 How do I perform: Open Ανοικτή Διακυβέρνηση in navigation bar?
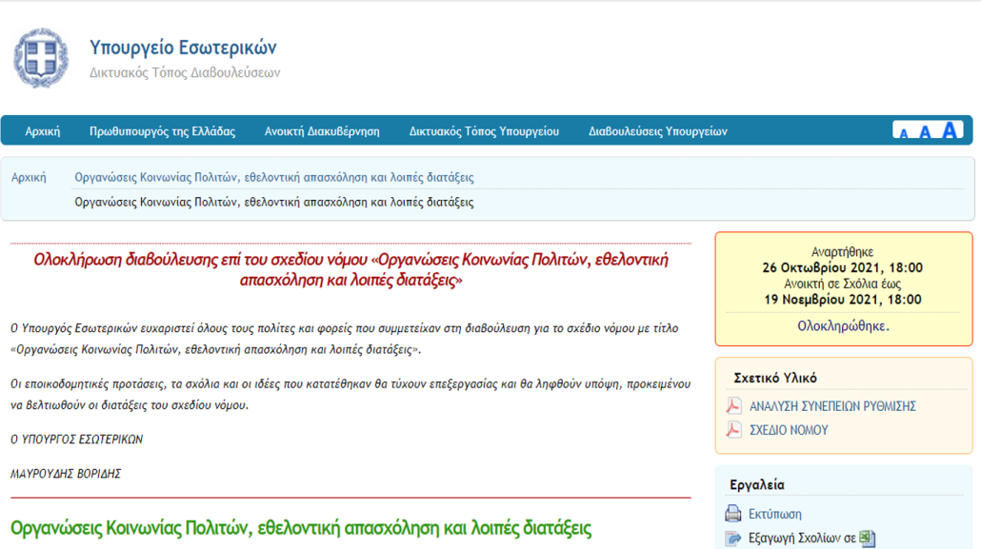[322, 131]
